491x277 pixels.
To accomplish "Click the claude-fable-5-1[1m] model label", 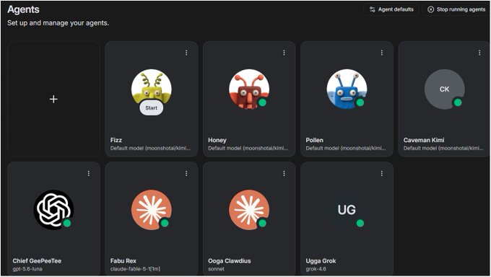I will pos(135,269).
